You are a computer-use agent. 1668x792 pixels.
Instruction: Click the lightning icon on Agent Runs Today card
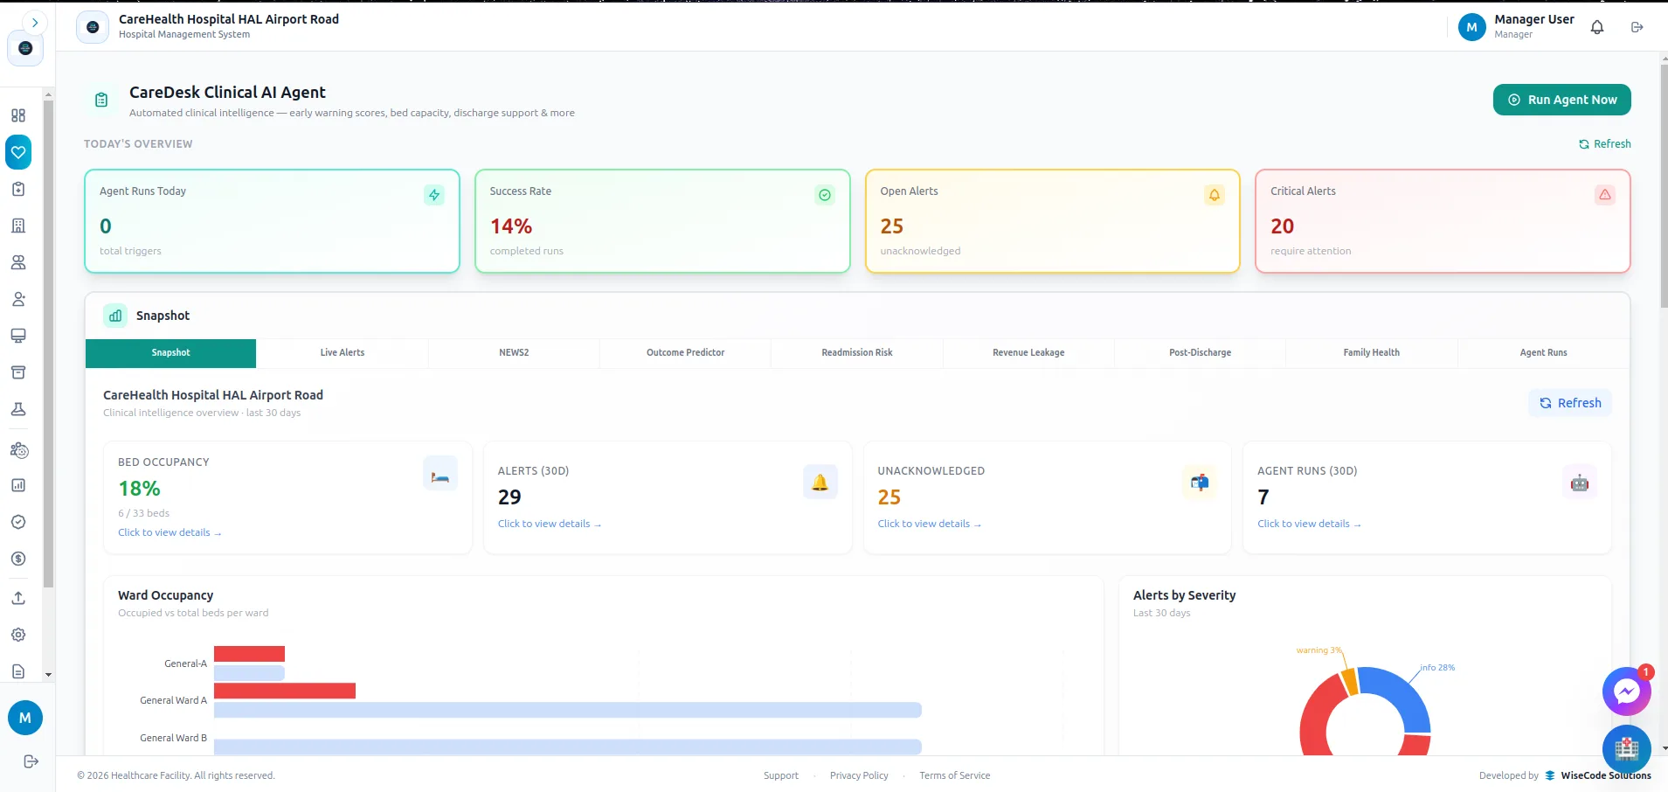(434, 195)
